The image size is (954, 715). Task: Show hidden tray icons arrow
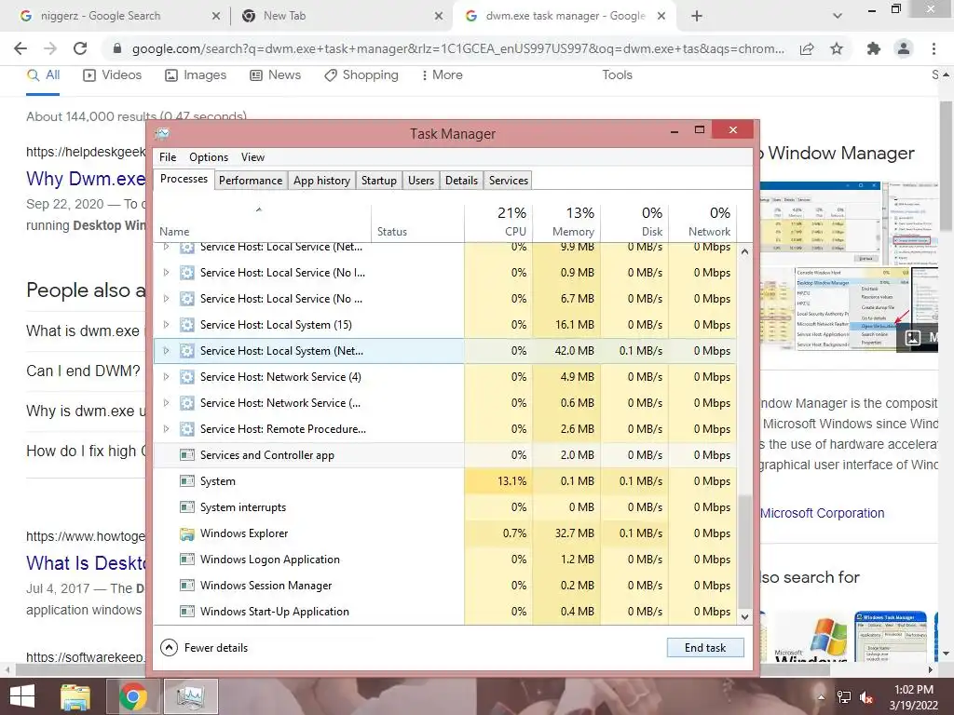coord(821,697)
